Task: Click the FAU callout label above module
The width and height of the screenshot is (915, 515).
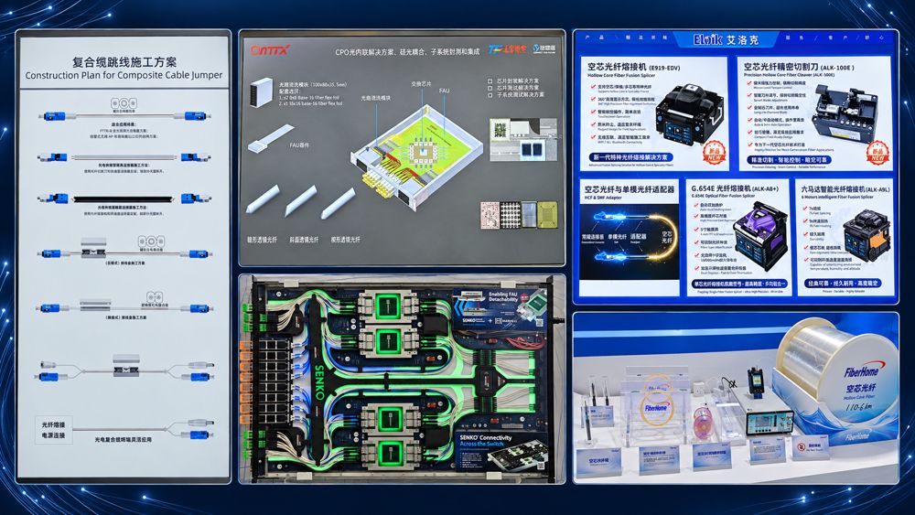Action: [x=444, y=91]
